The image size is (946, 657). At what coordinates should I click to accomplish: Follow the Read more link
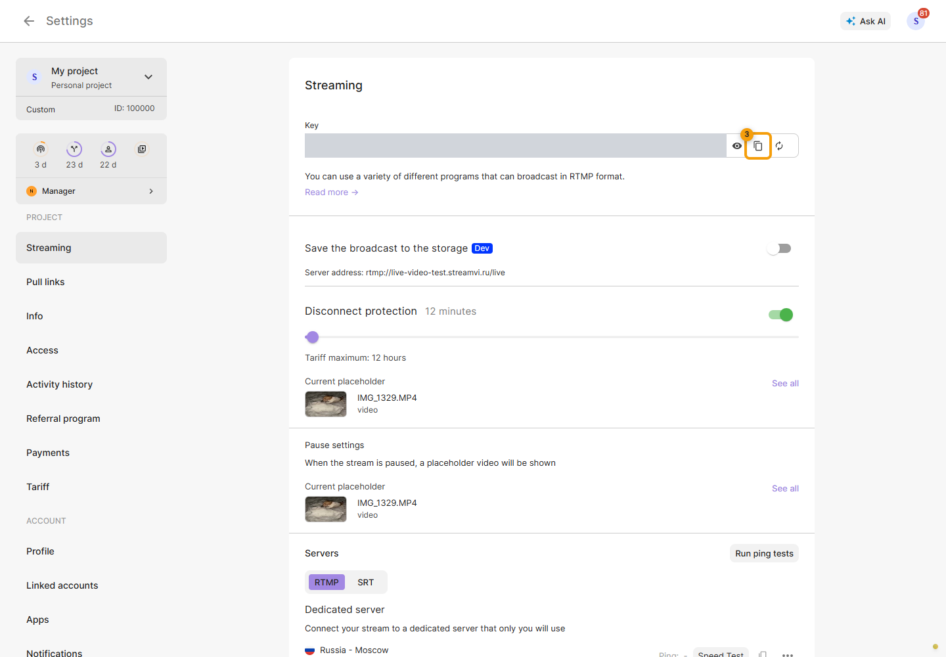point(331,193)
